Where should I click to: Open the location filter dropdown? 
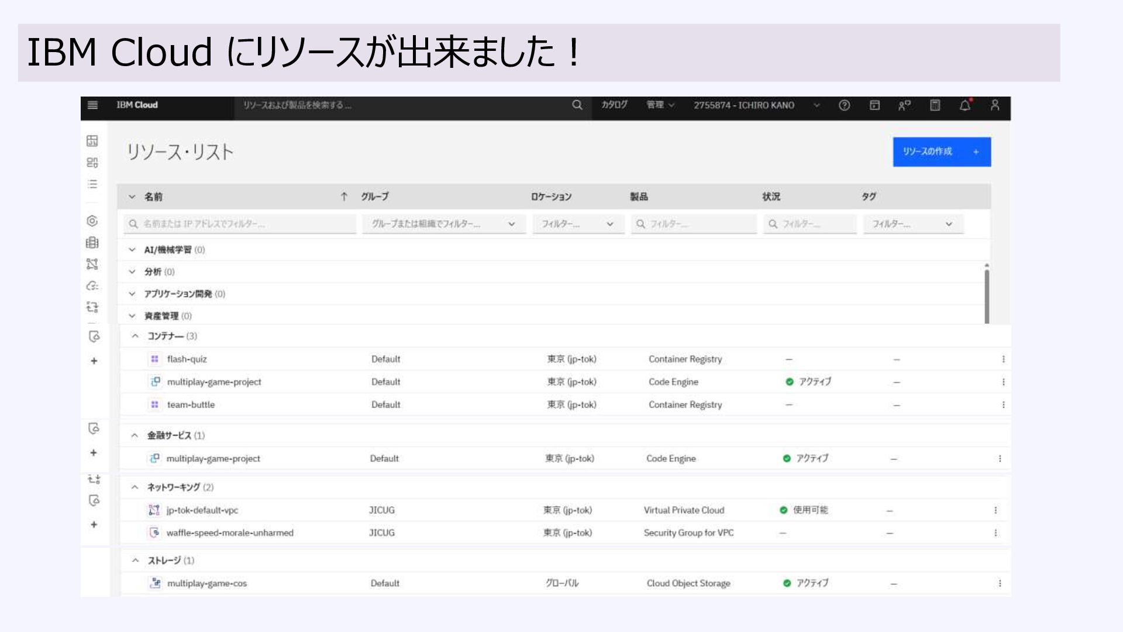pos(578,224)
